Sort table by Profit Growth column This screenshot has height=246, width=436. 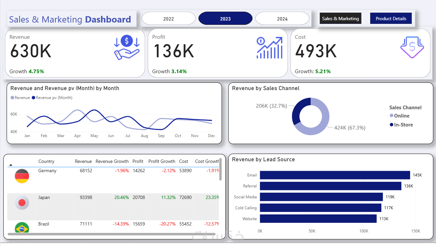pos(162,161)
